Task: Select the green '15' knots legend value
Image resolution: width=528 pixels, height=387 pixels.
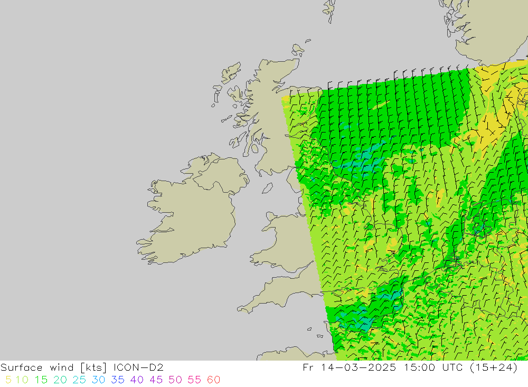Action: (41, 380)
